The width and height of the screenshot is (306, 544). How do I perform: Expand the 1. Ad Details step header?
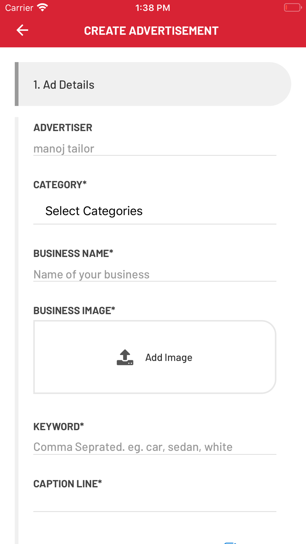click(x=153, y=84)
